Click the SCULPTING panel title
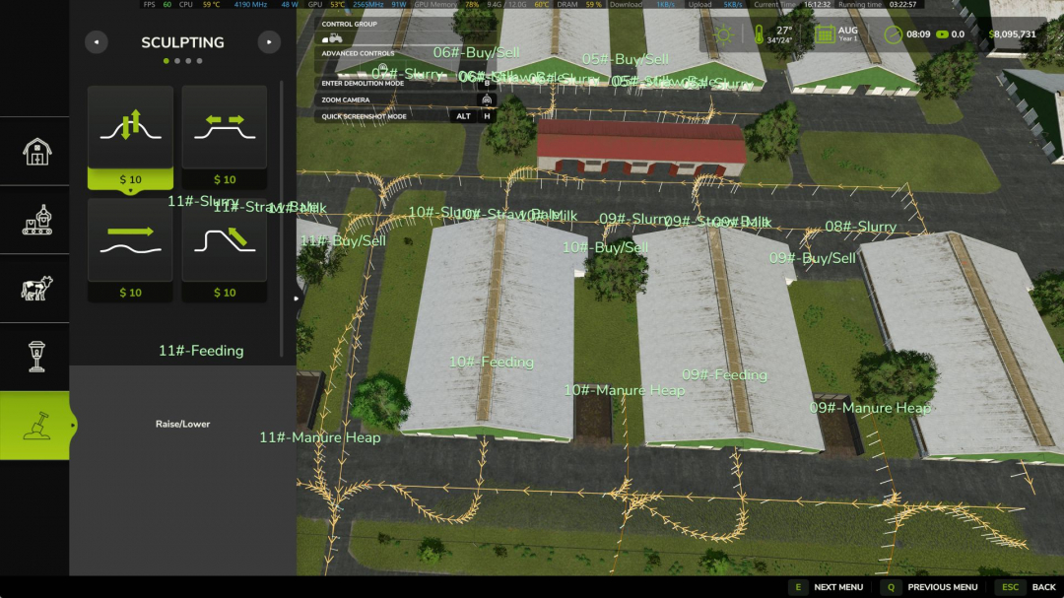This screenshot has height=598, width=1064. pos(182,42)
